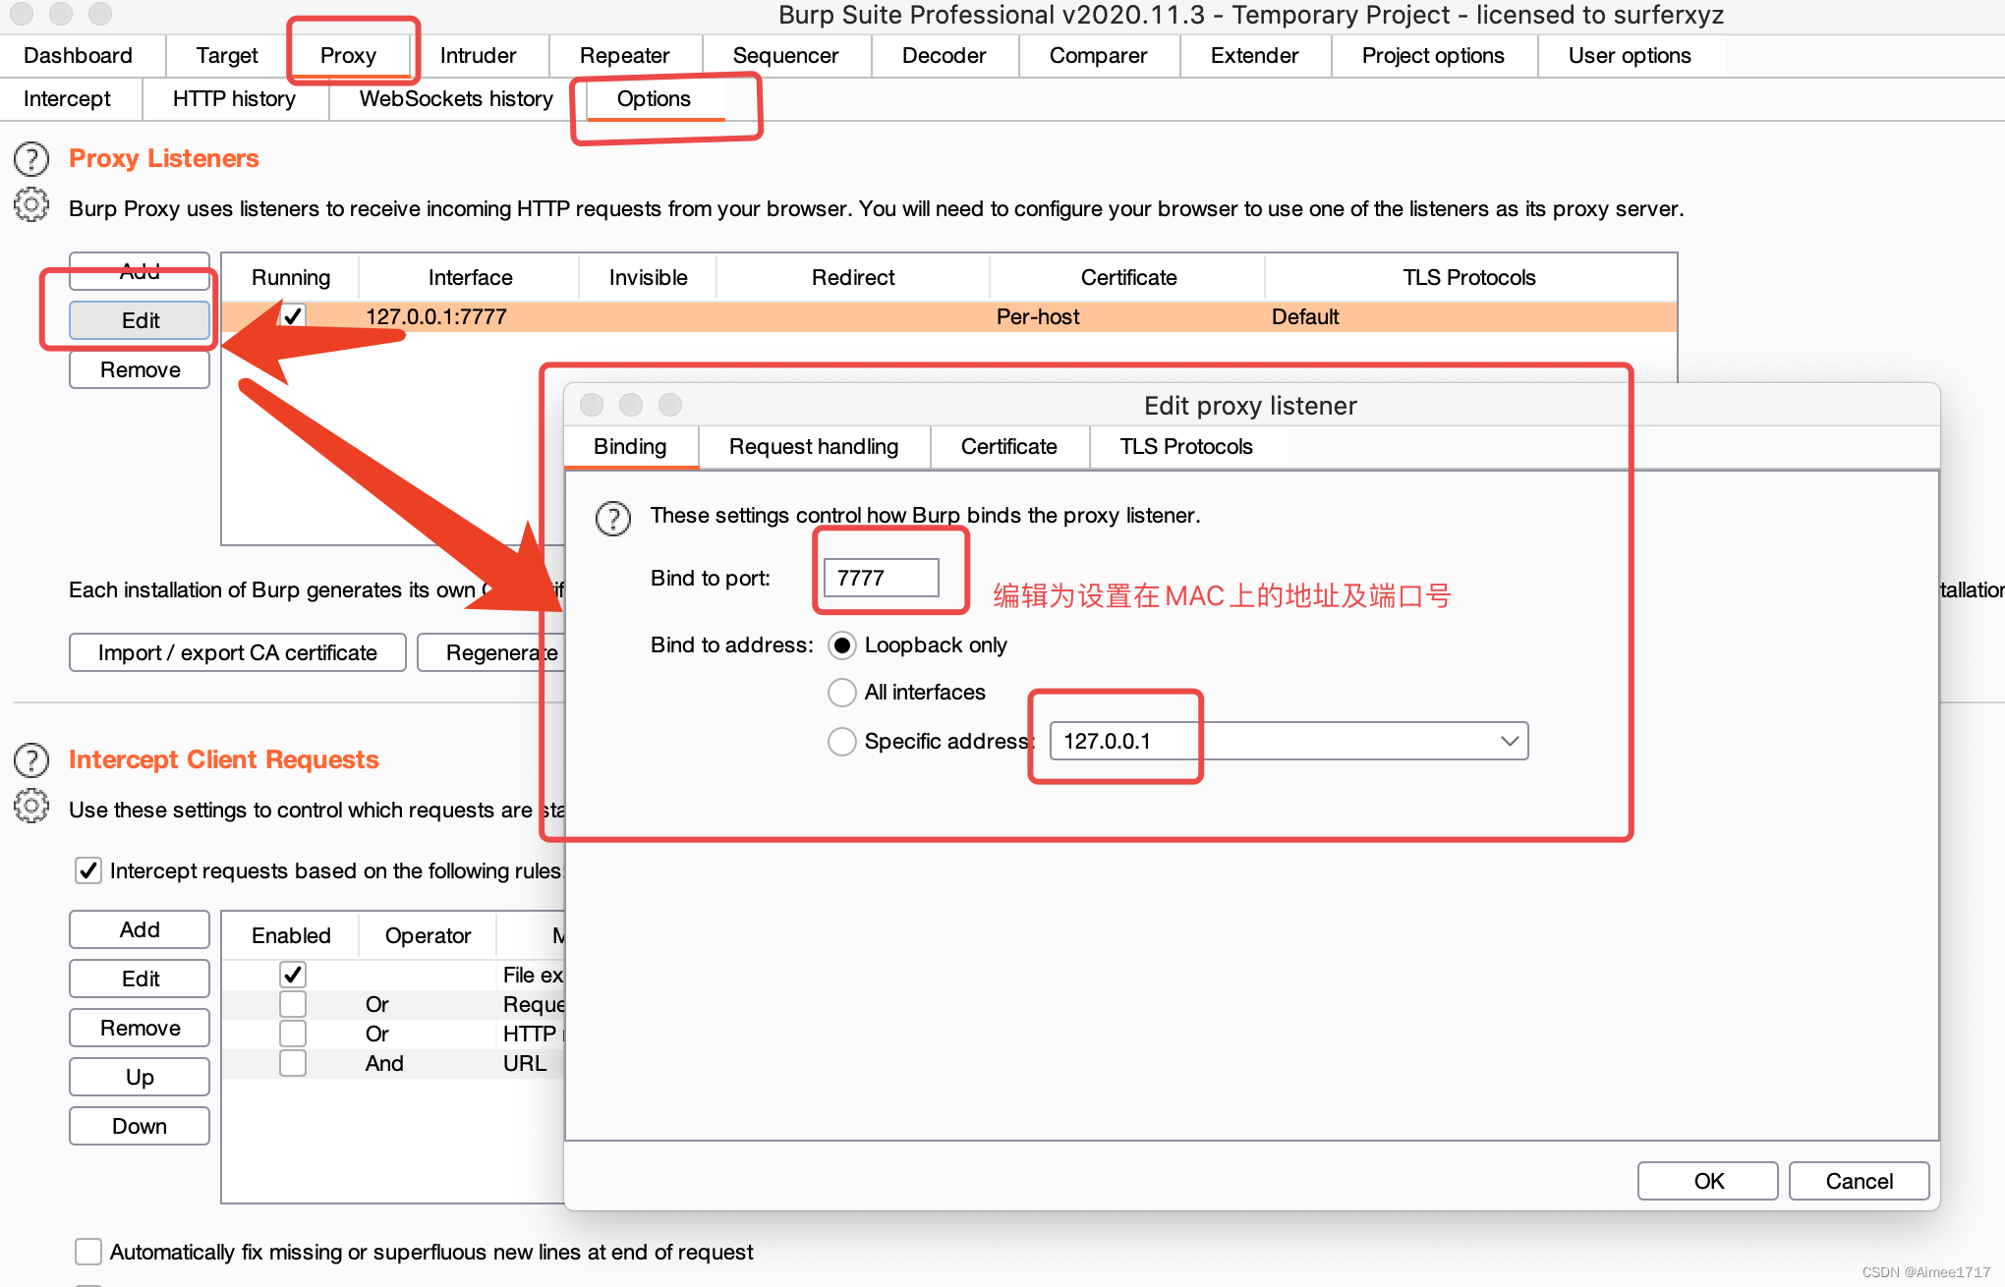
Task: Toggle Running checkbox for 127.0.0.1:7777 listener
Action: click(293, 316)
